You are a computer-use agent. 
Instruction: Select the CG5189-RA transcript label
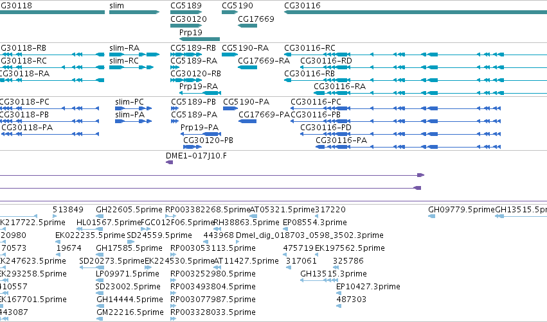(x=194, y=61)
